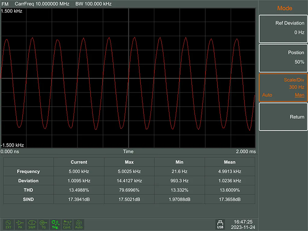The width and height of the screenshot is (308, 231).
Task: Click the date and time display
Action: point(243,224)
